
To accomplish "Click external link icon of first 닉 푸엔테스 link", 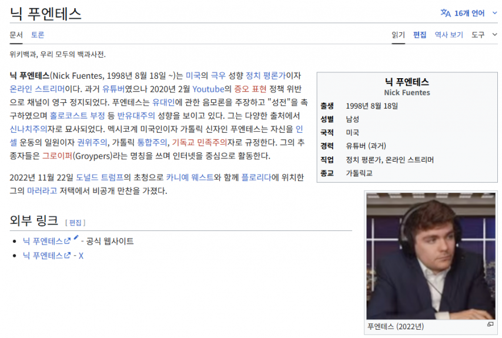I will [67, 241].
